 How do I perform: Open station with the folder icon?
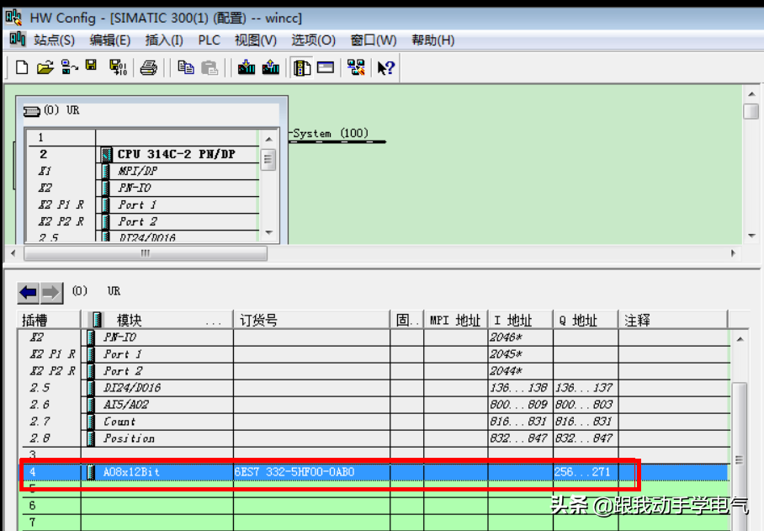pyautogui.click(x=45, y=67)
